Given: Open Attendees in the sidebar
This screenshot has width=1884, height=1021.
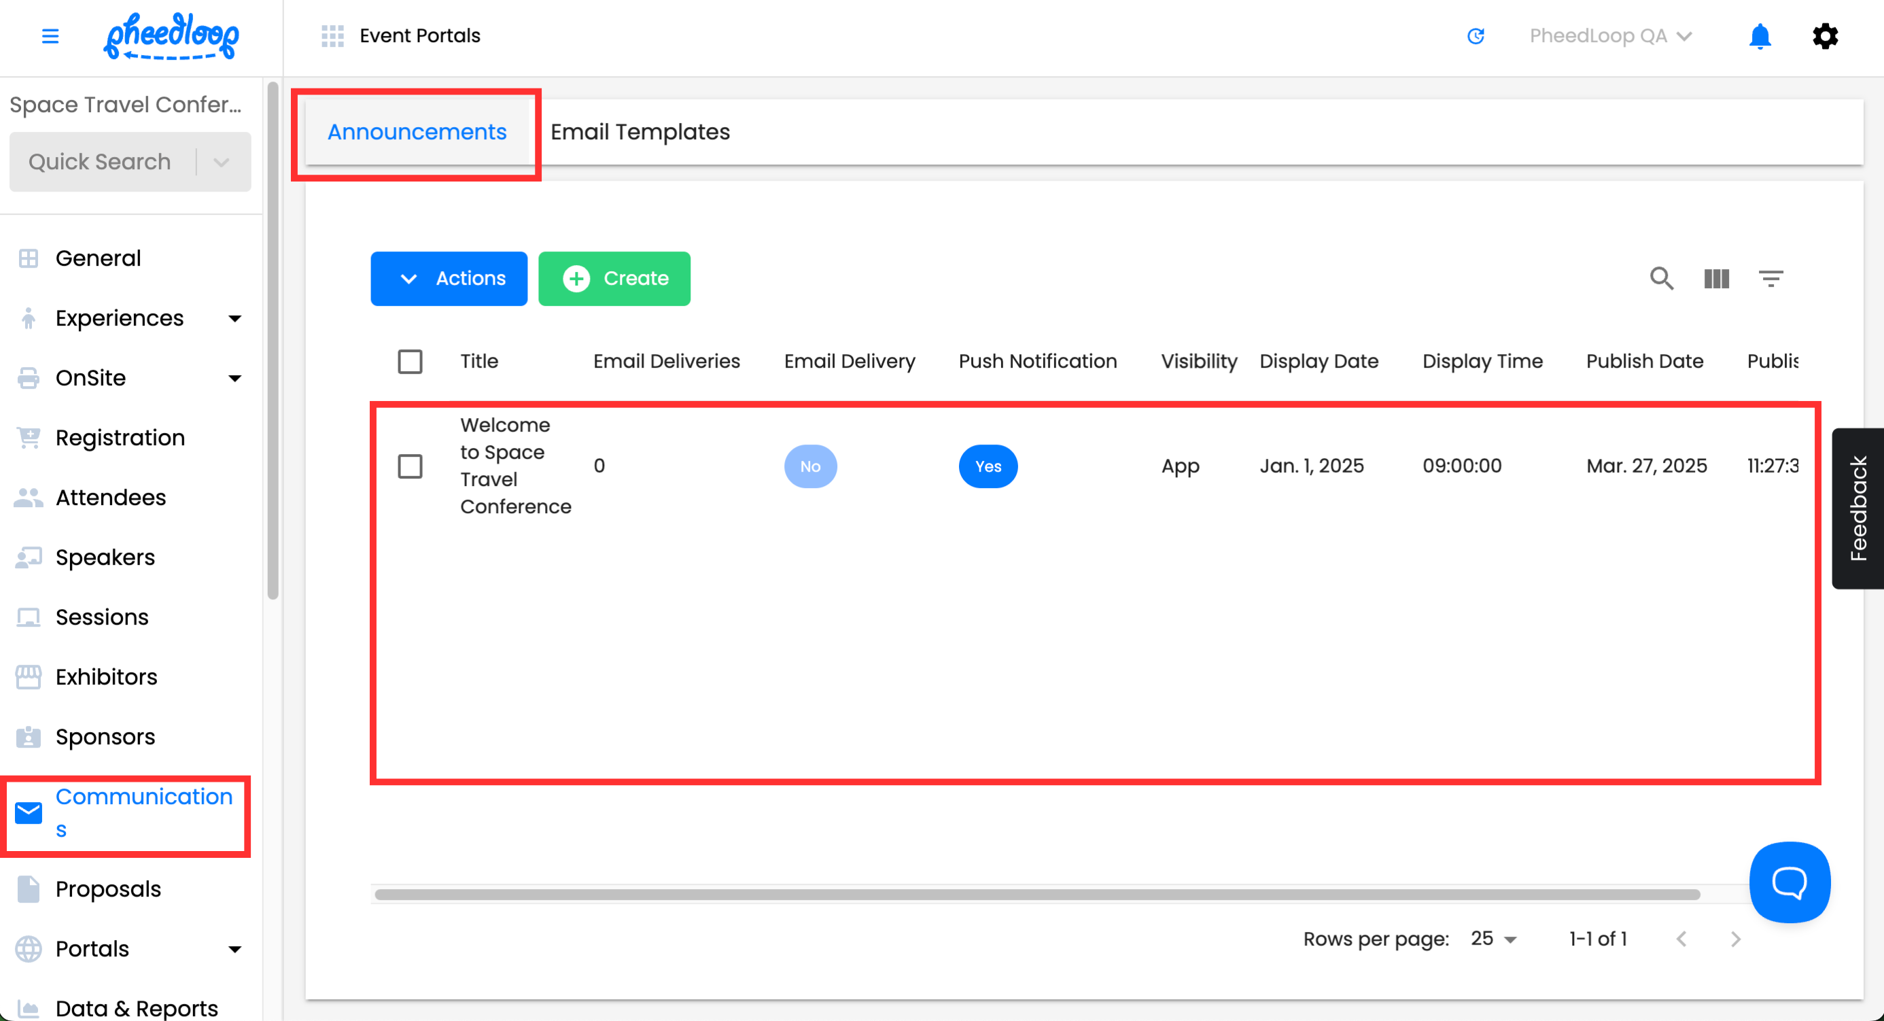Looking at the screenshot, I should pyautogui.click(x=110, y=498).
